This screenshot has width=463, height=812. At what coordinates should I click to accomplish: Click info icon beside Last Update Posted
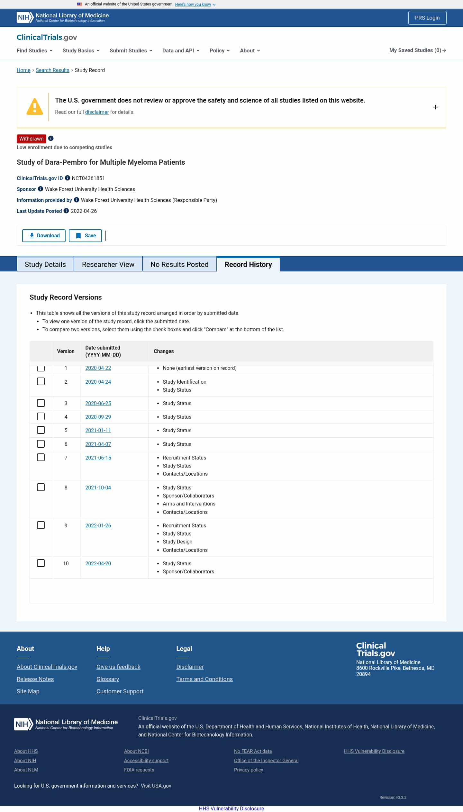[x=66, y=211]
